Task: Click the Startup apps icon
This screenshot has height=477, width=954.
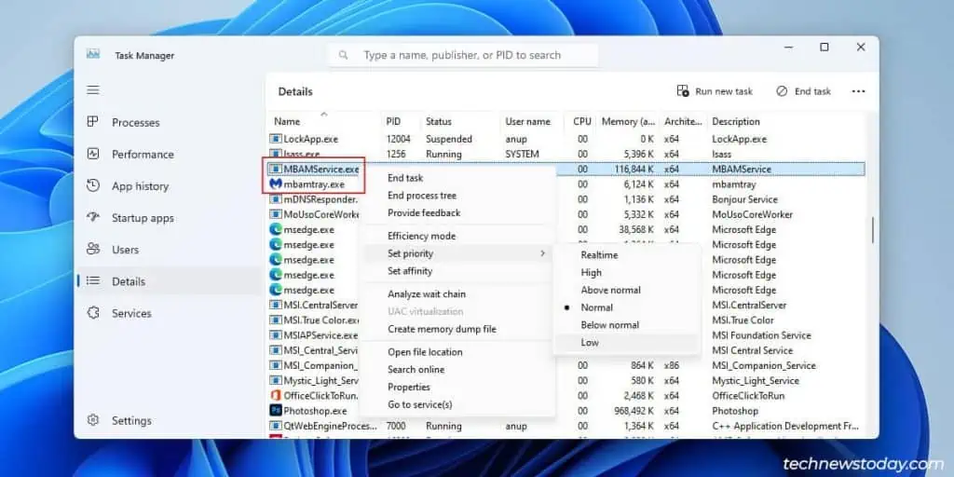Action: pyautogui.click(x=92, y=217)
